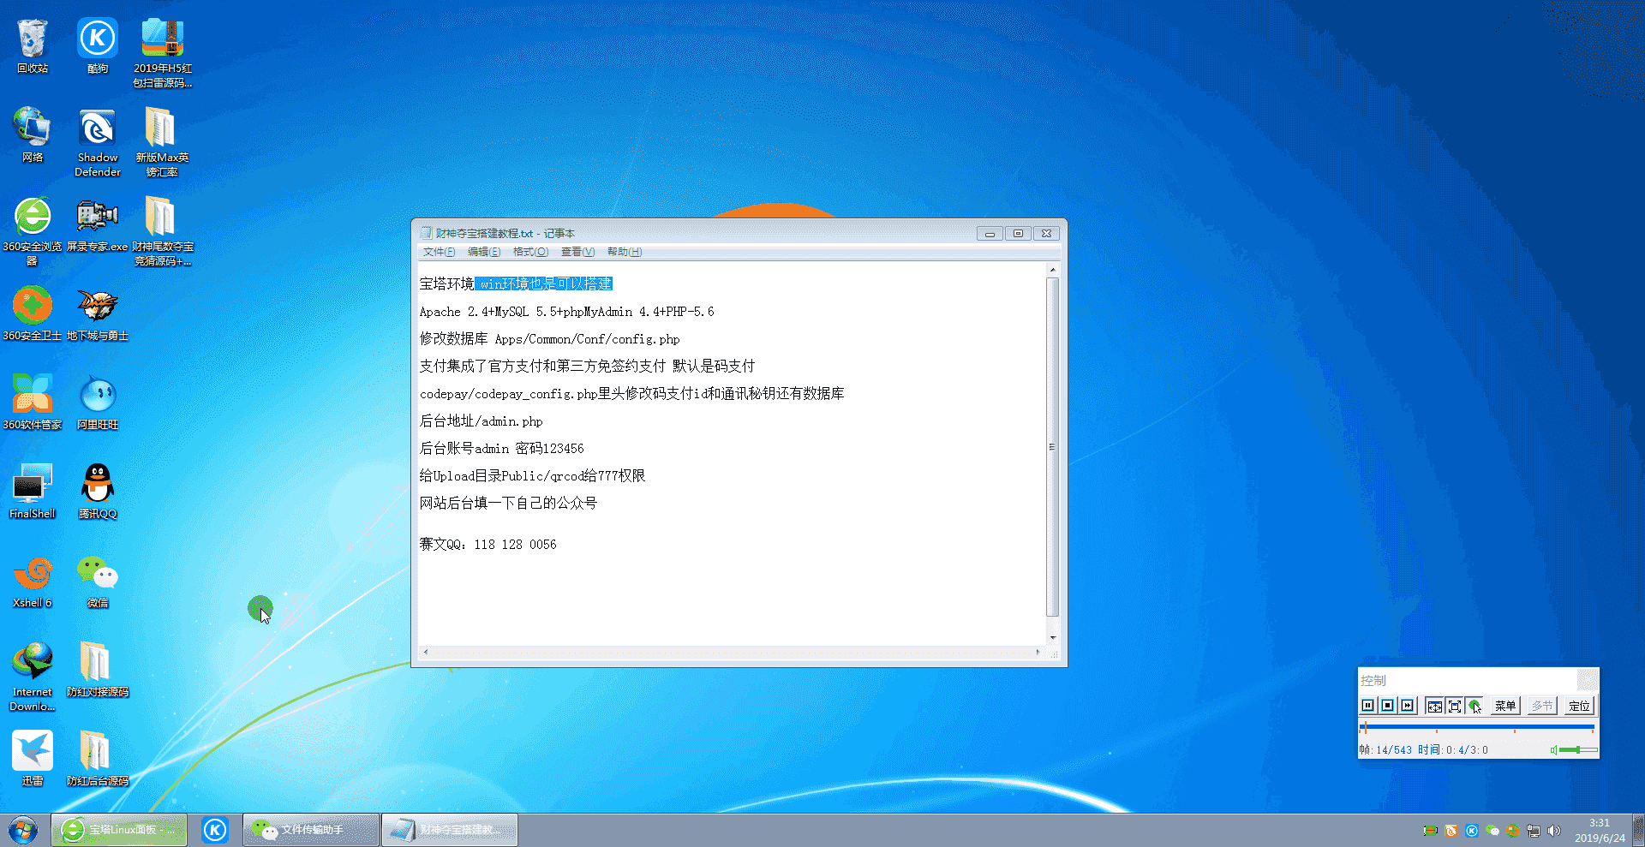Click the line 赛文QQ: 118 128 0056
The width and height of the screenshot is (1645, 847).
click(488, 545)
